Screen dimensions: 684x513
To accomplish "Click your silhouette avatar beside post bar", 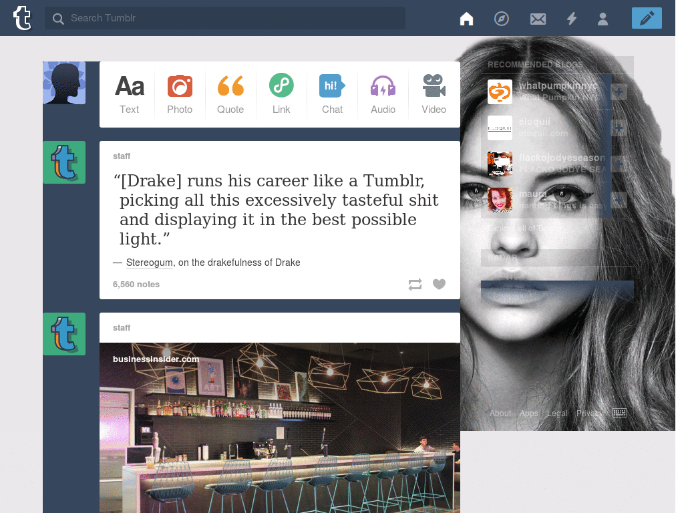I will 64,83.
